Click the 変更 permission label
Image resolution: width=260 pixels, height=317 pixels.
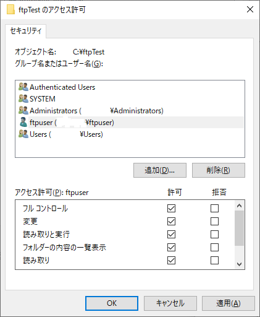(30, 222)
